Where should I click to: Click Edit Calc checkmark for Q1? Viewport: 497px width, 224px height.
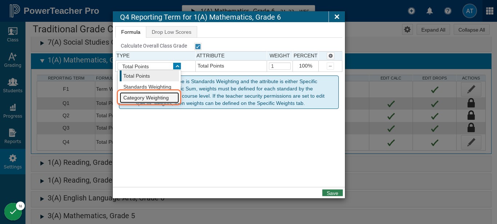(x=391, y=104)
